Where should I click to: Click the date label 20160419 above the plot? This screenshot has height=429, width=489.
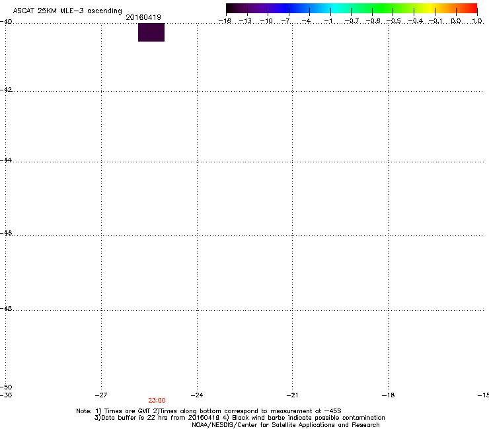tap(143, 17)
